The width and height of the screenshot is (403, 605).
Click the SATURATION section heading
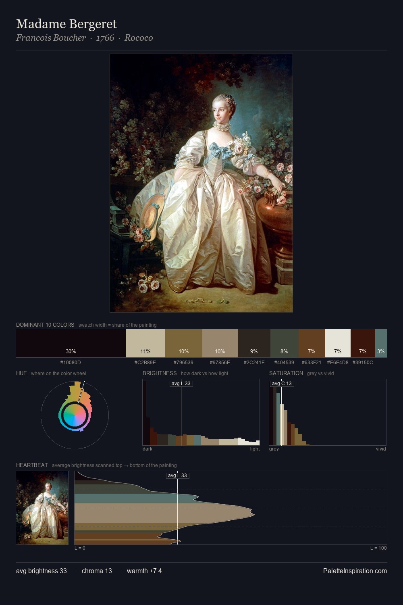pyautogui.click(x=286, y=373)
